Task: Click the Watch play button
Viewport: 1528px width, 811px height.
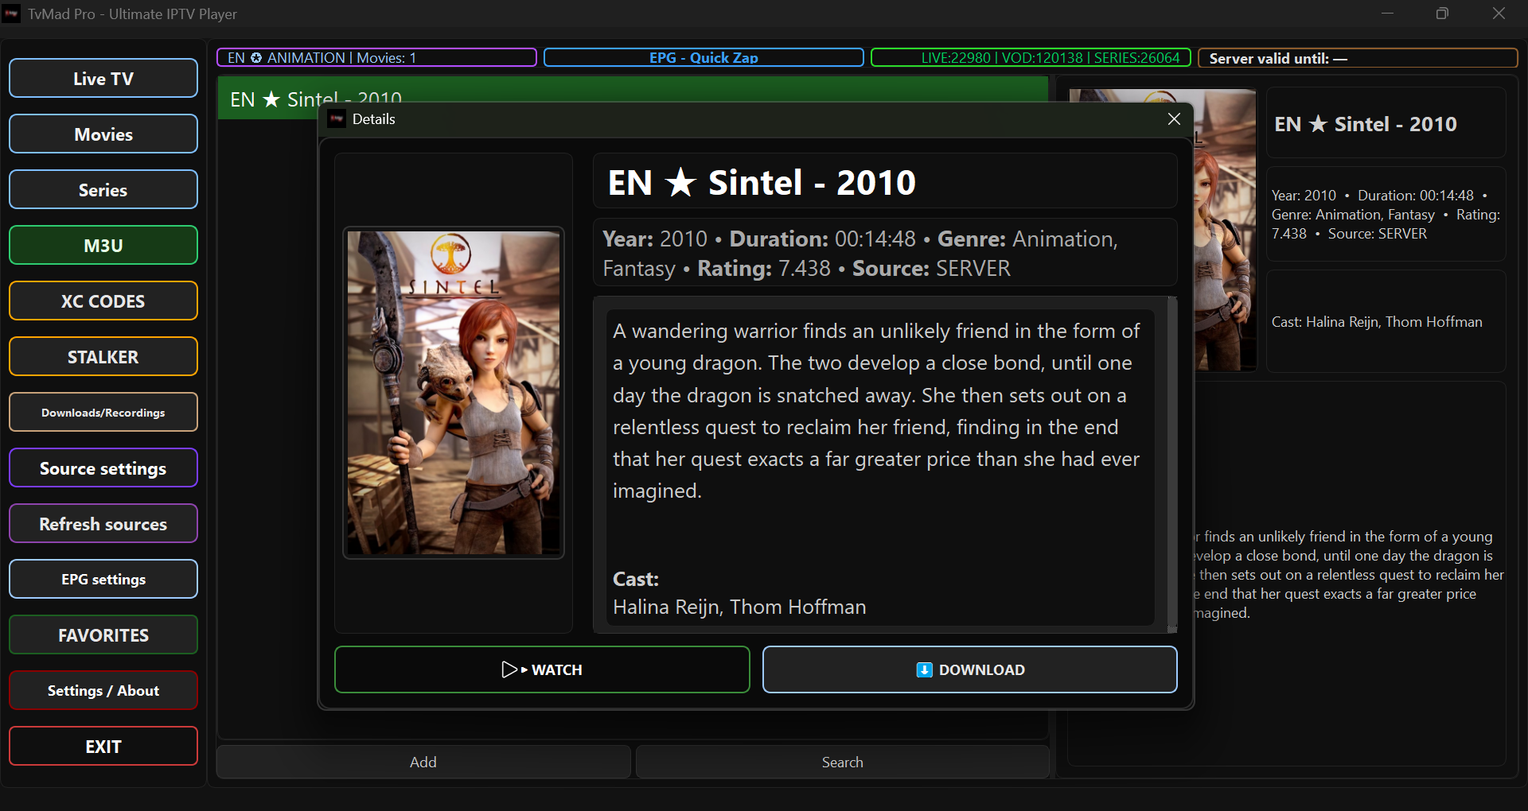Action: (542, 669)
